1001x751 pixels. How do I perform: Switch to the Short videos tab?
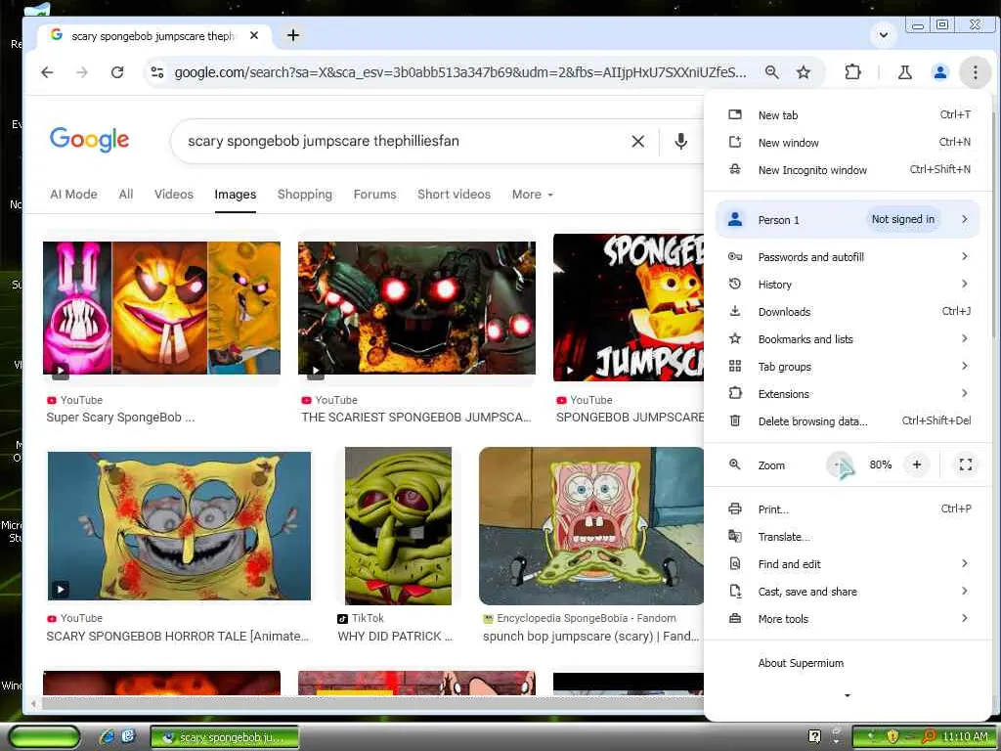454,195
